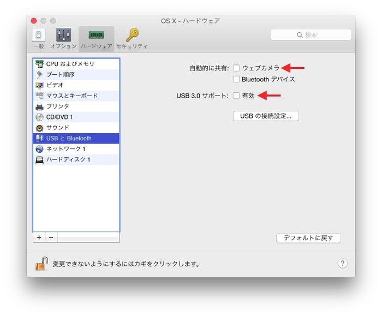Enable ウェブカメラ automatic sharing checkbox
The width and height of the screenshot is (382, 316).
click(x=236, y=68)
